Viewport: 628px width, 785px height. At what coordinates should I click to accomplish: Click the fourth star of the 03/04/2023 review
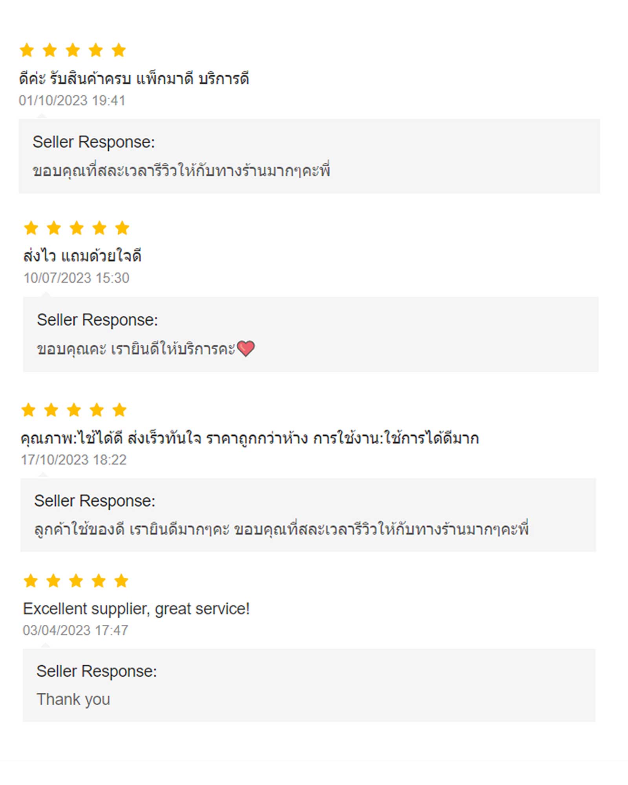coord(99,581)
